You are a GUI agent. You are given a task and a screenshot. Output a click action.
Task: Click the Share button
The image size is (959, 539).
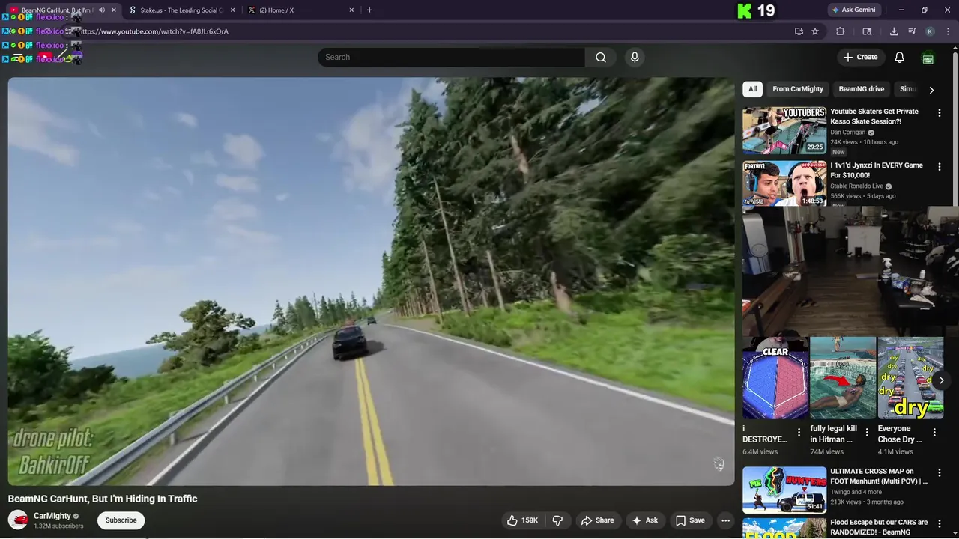597,520
